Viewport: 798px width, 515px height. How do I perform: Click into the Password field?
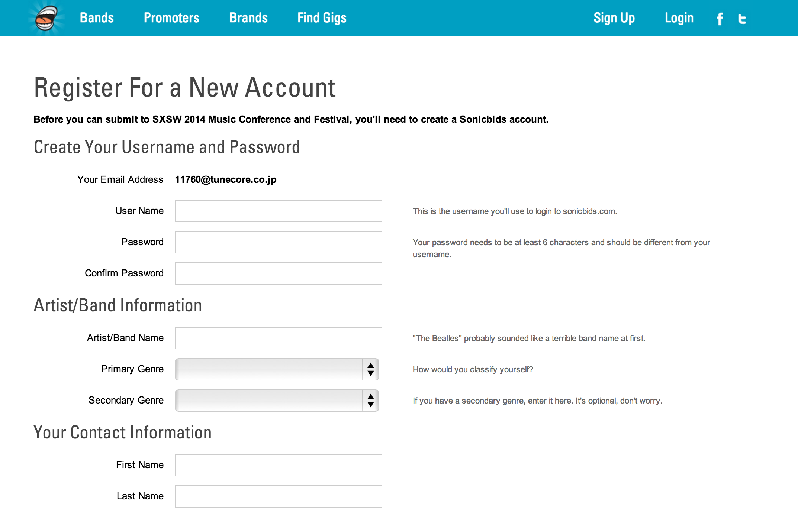(278, 242)
